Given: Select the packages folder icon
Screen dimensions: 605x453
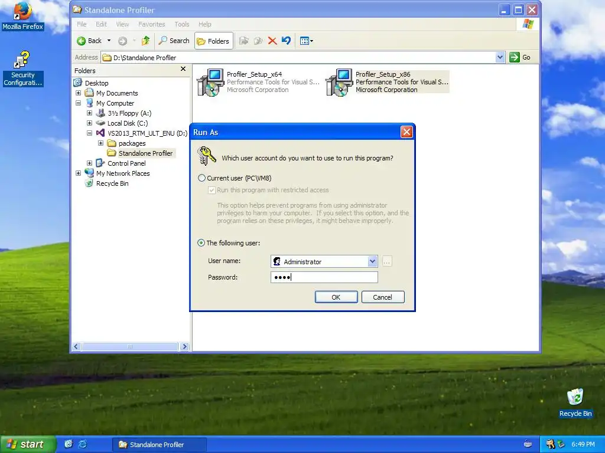Looking at the screenshot, I should (x=112, y=143).
